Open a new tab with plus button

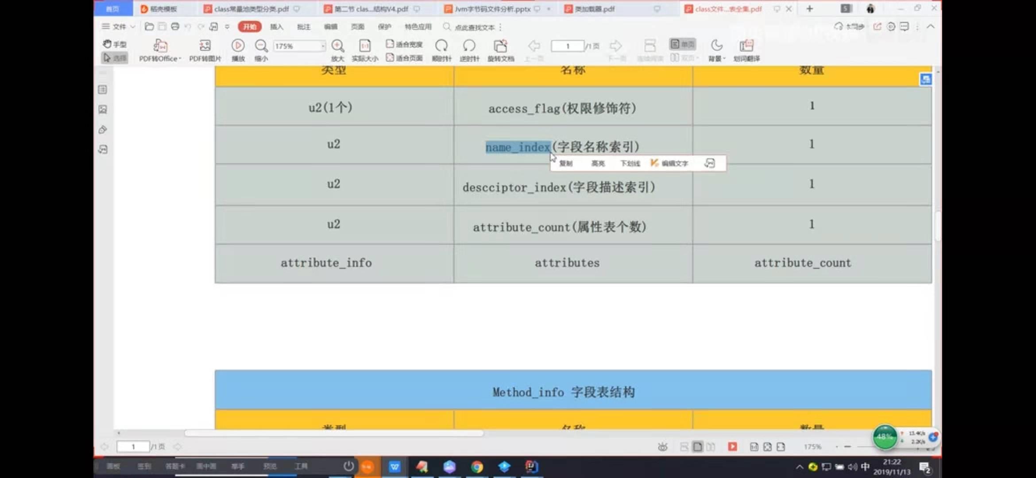(809, 9)
